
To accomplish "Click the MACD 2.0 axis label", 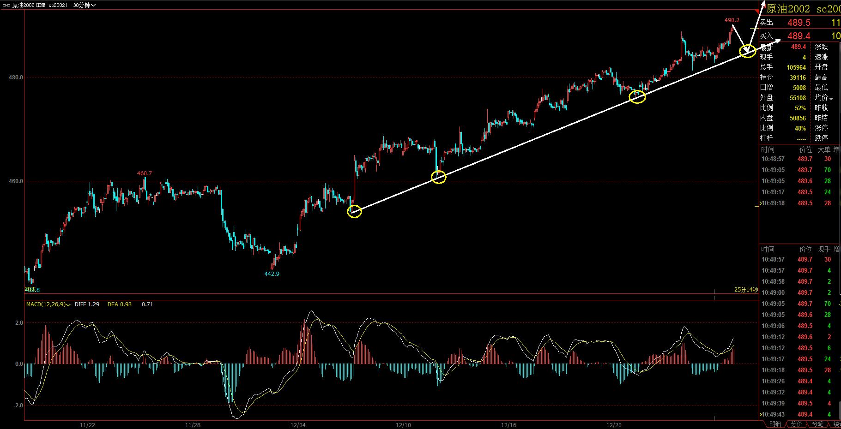I will click(x=19, y=323).
